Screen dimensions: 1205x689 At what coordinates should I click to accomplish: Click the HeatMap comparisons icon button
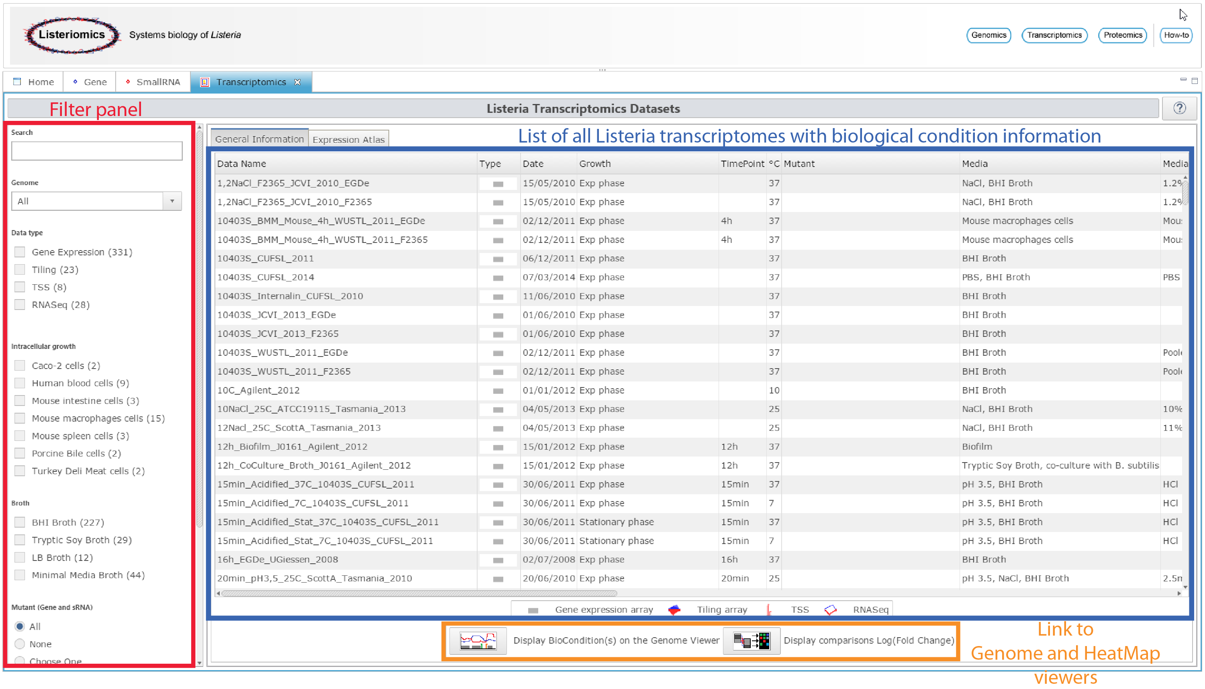click(751, 641)
